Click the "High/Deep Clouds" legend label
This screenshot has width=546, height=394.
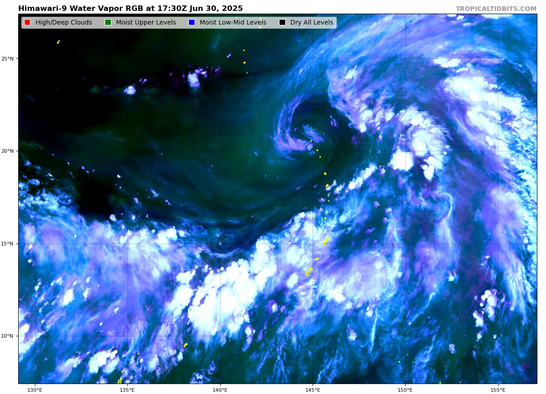(64, 22)
